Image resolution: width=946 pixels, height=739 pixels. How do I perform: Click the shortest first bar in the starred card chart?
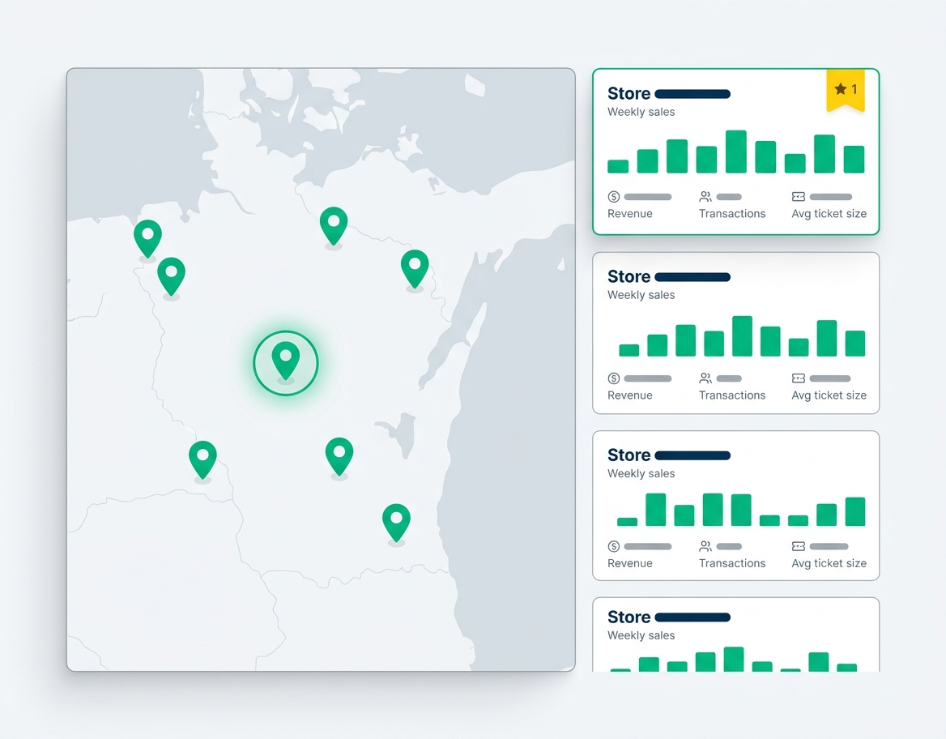point(618,167)
